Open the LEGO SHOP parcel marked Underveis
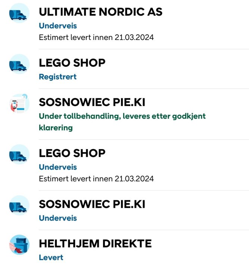The width and height of the screenshot is (249, 269). 72,153
